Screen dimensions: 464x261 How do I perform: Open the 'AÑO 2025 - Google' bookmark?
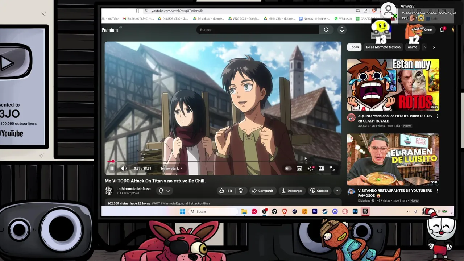(244, 18)
